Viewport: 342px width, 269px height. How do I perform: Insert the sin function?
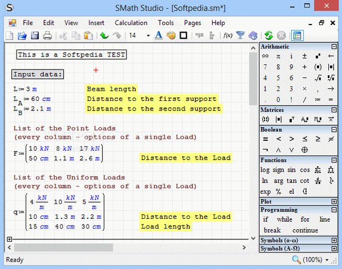(291, 170)
